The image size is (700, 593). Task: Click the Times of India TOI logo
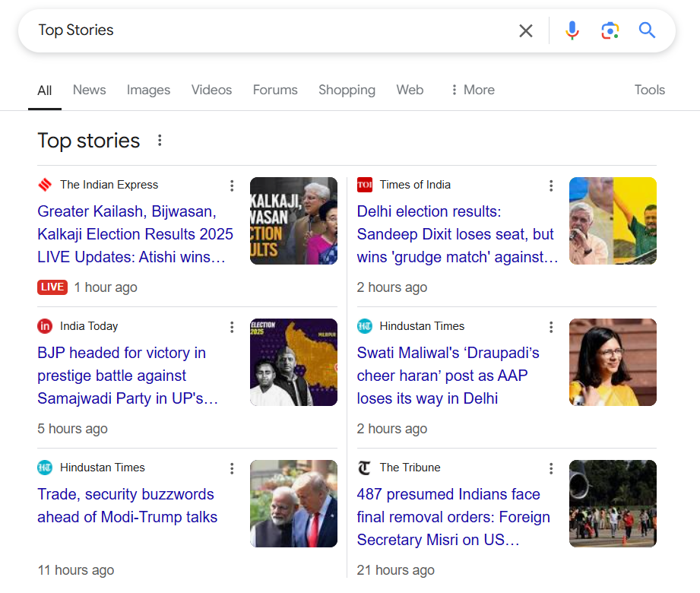coord(364,185)
